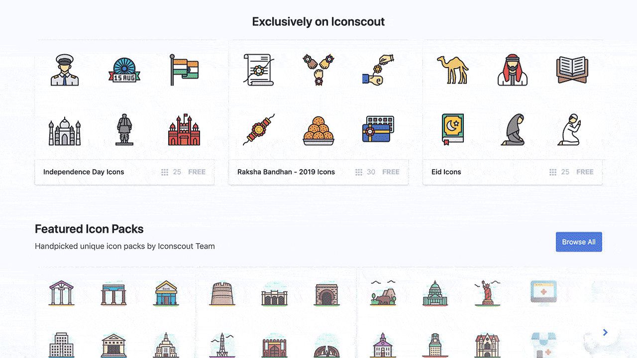Screen dimensions: 637x358
Task: Click the open book on stand icon
Action: coord(572,70)
